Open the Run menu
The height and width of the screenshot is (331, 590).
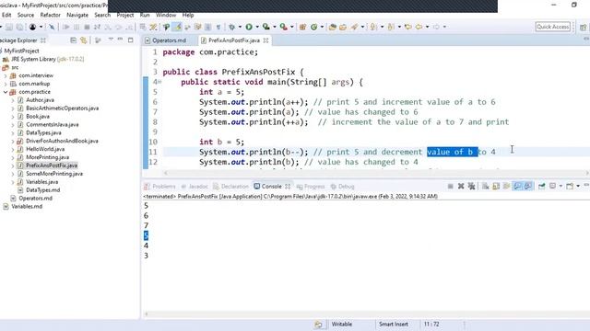[x=145, y=15]
